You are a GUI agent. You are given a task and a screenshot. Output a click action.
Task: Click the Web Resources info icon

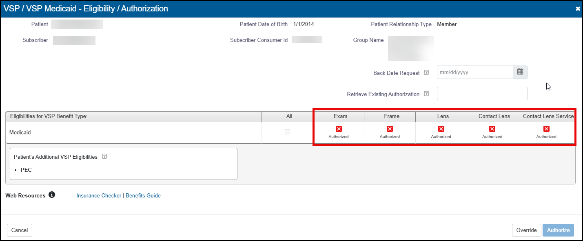pos(52,195)
